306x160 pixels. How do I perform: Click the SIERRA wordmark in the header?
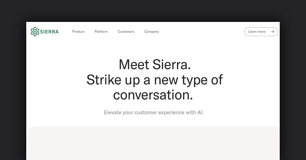click(49, 31)
